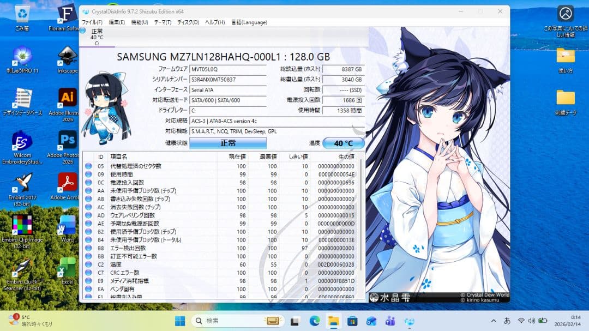Open the ディスク(D) menu

pos(189,22)
